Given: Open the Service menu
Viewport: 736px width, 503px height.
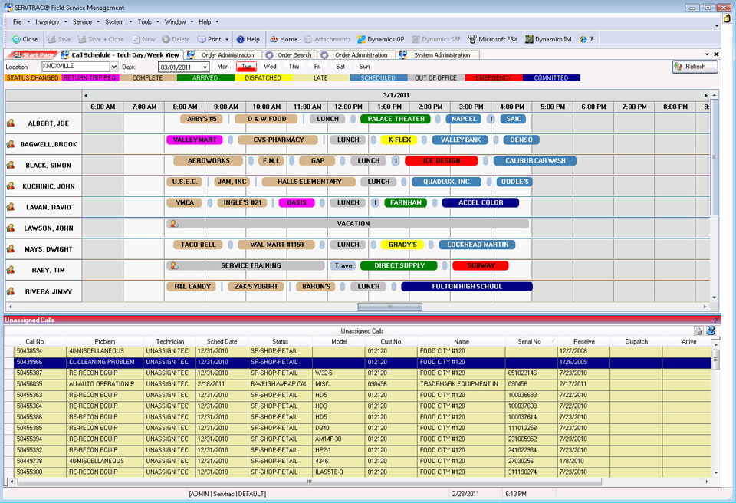Looking at the screenshot, I should (82, 22).
